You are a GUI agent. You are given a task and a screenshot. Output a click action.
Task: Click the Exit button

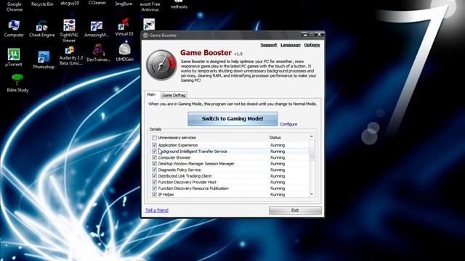[x=295, y=210]
